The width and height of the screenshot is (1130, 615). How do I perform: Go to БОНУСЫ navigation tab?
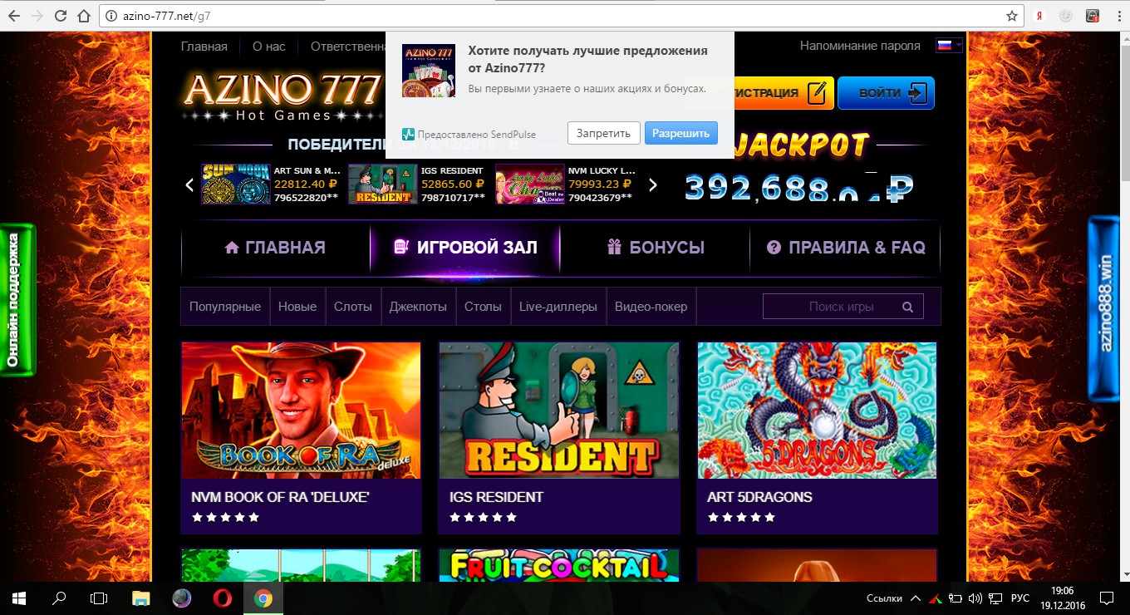tap(656, 248)
